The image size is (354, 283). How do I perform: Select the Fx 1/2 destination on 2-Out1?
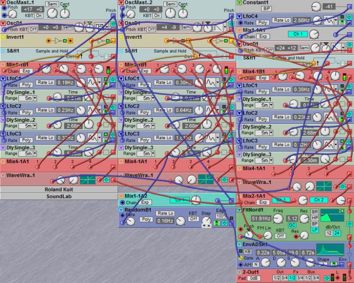click(x=293, y=278)
